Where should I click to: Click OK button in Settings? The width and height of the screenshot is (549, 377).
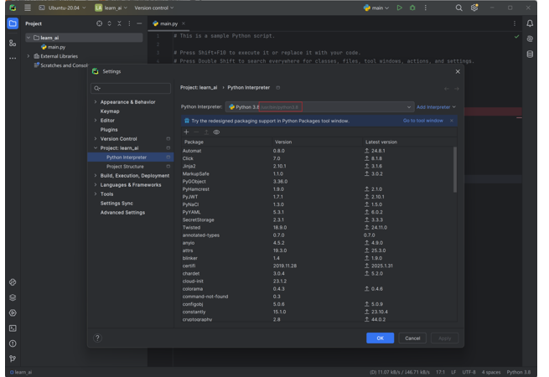380,338
